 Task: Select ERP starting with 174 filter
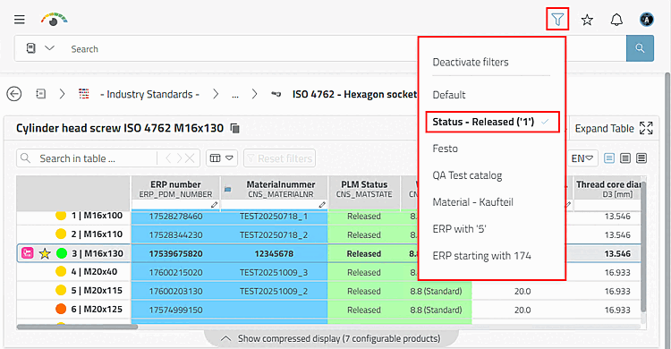coord(482,256)
